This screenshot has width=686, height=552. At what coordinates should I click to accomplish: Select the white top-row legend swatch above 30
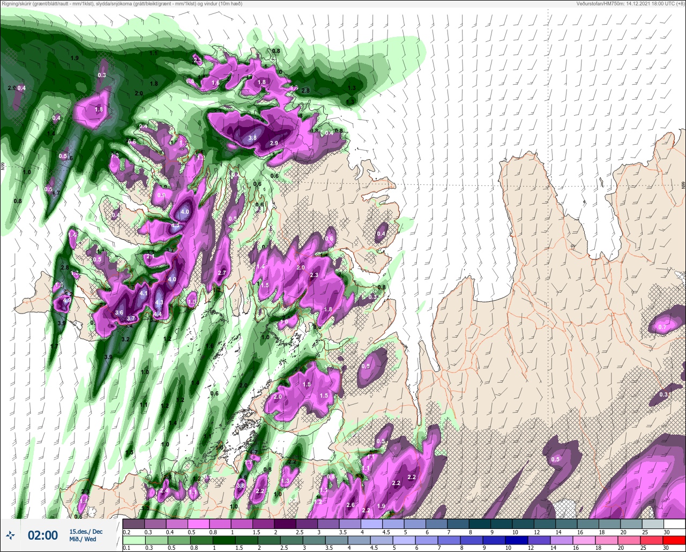point(674,524)
